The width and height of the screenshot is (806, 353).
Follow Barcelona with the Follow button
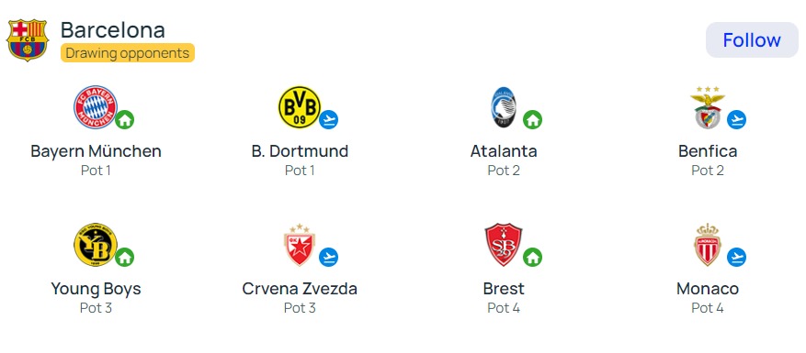[x=752, y=40]
